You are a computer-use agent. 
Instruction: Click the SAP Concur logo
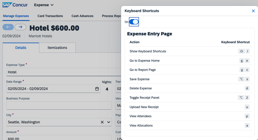pyautogui.click(x=15, y=5)
